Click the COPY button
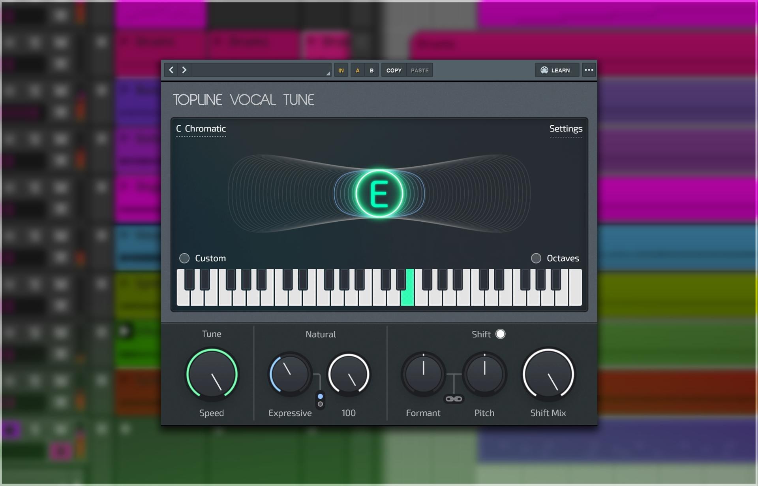 394,70
